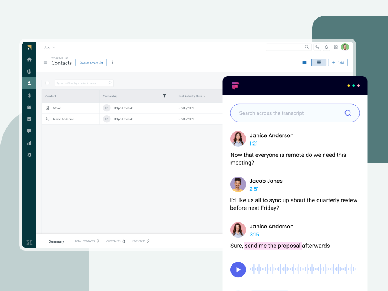The image size is (388, 291).
Task: Switch to list view toggle
Action: [304, 63]
